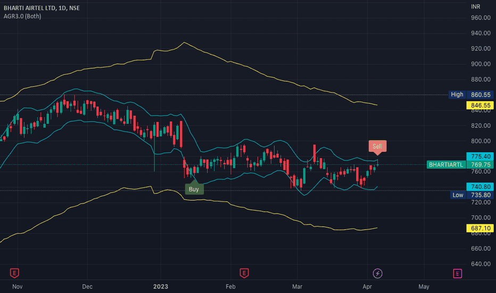The width and height of the screenshot is (496, 293).
Task: Click the April lightning bolt event icon
Action: 377,273
